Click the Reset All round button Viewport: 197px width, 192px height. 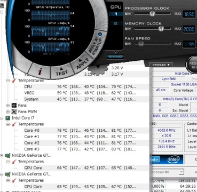pos(192,65)
